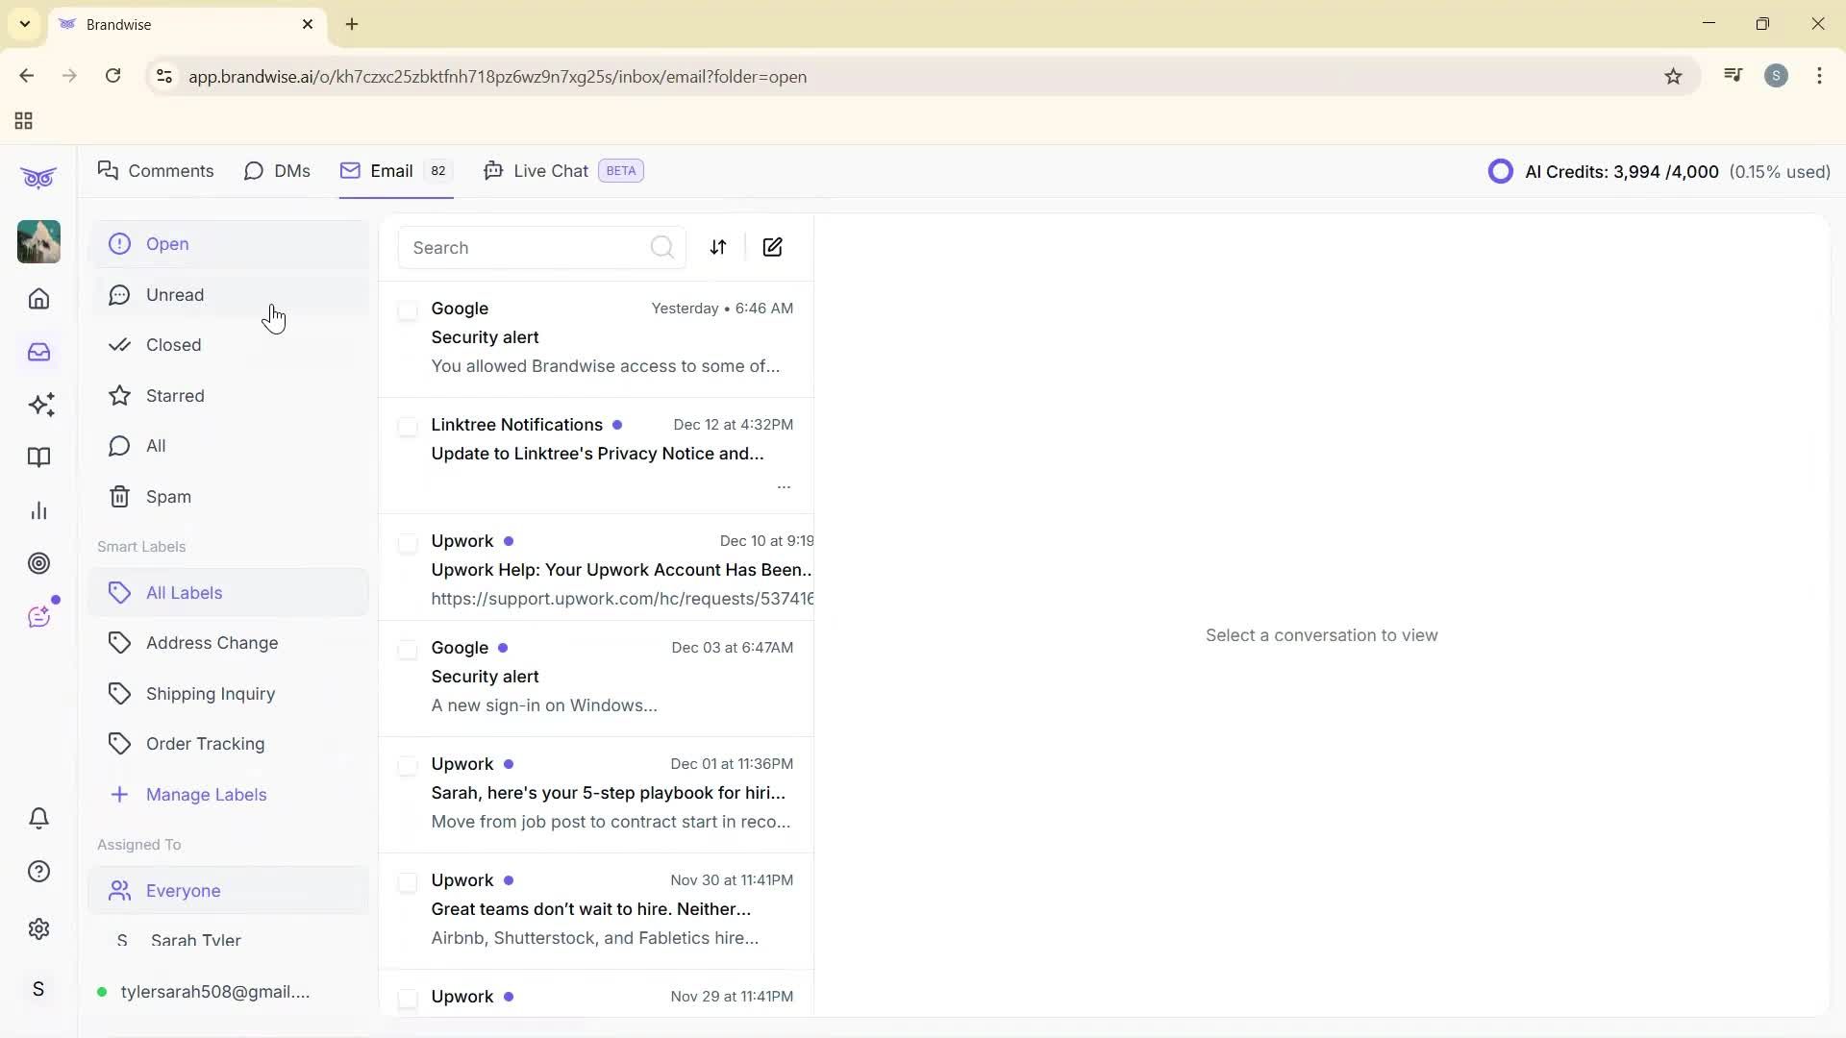Open the target goals icon in sidebar

[38, 563]
